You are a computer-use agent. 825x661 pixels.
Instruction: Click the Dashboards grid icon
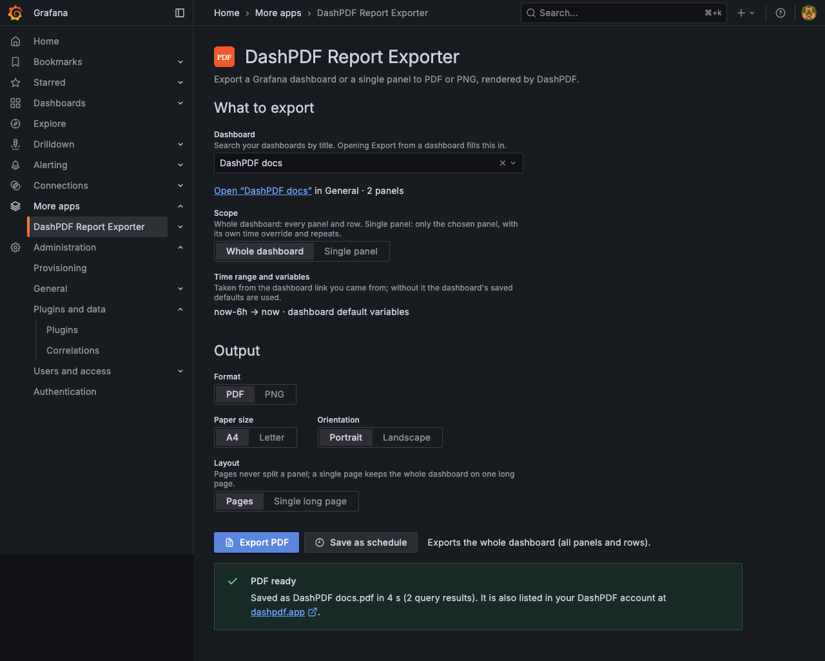[x=15, y=103]
